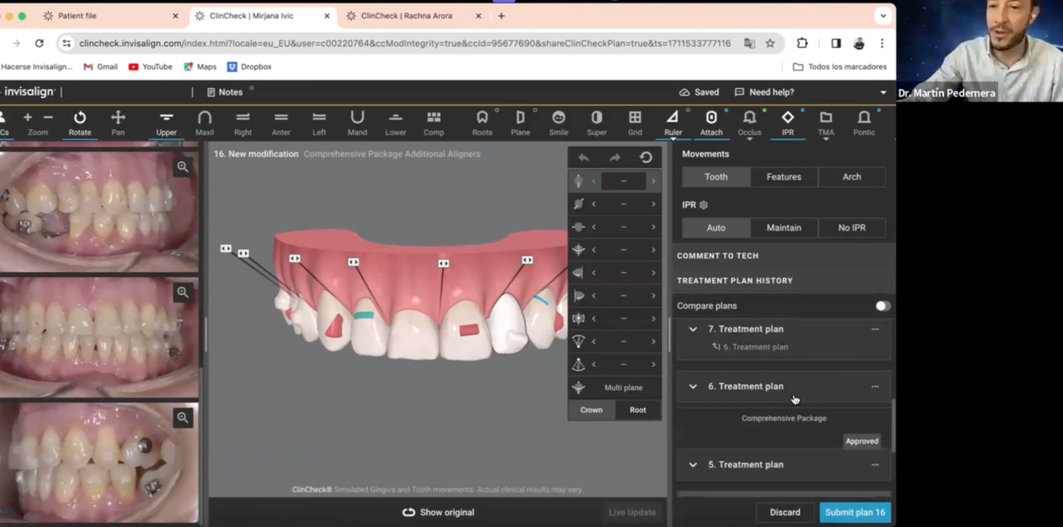Toggle the Compare plans switch
The width and height of the screenshot is (1063, 527).
[882, 306]
